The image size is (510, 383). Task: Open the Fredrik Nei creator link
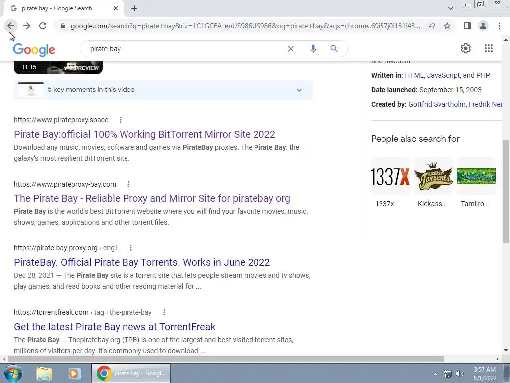click(x=485, y=104)
